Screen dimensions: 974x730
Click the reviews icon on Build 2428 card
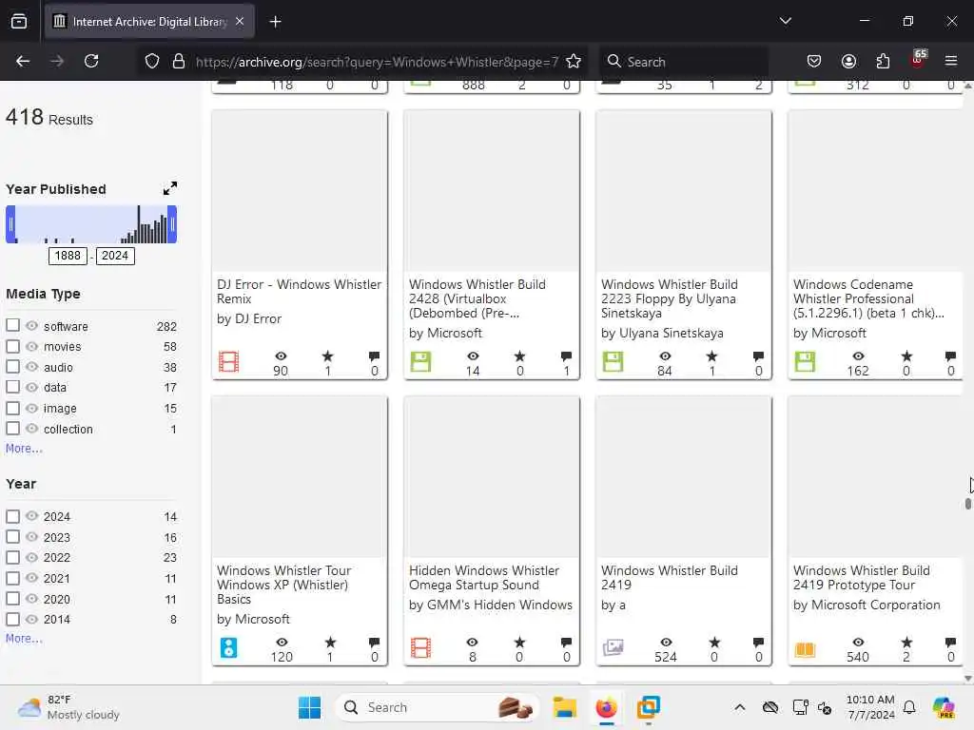tap(566, 355)
